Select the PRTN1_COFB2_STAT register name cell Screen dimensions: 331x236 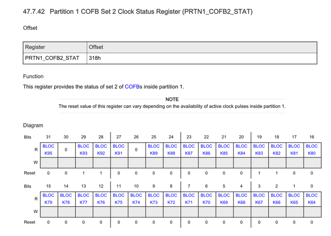55,58
